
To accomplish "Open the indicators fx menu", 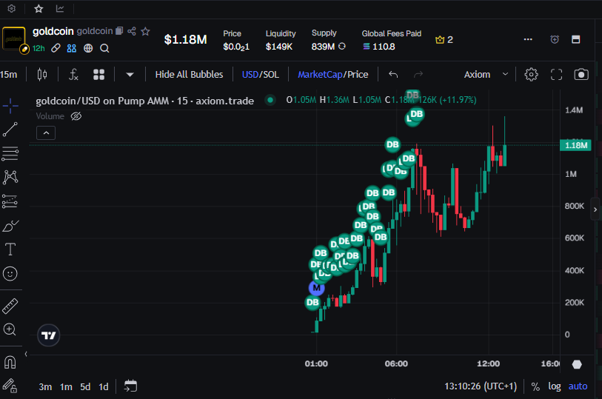I will [73, 75].
